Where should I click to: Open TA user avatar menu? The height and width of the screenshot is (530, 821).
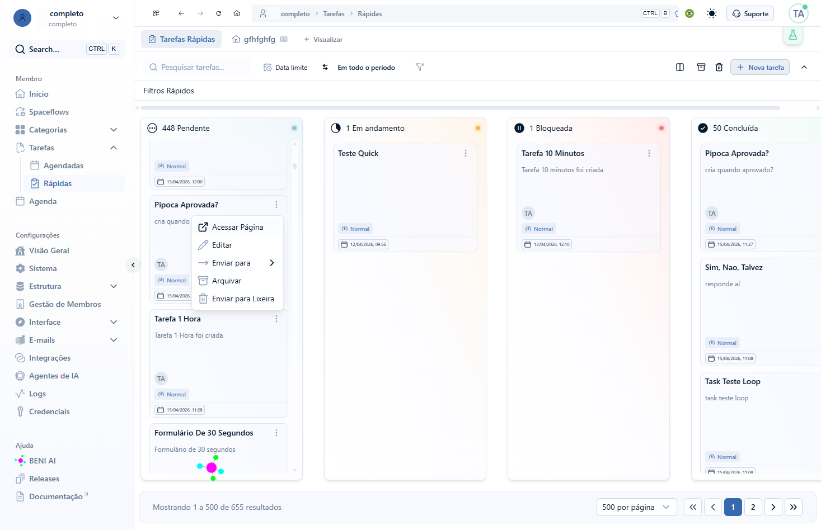[799, 13]
